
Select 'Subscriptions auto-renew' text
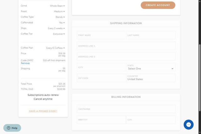click(x=43, y=95)
